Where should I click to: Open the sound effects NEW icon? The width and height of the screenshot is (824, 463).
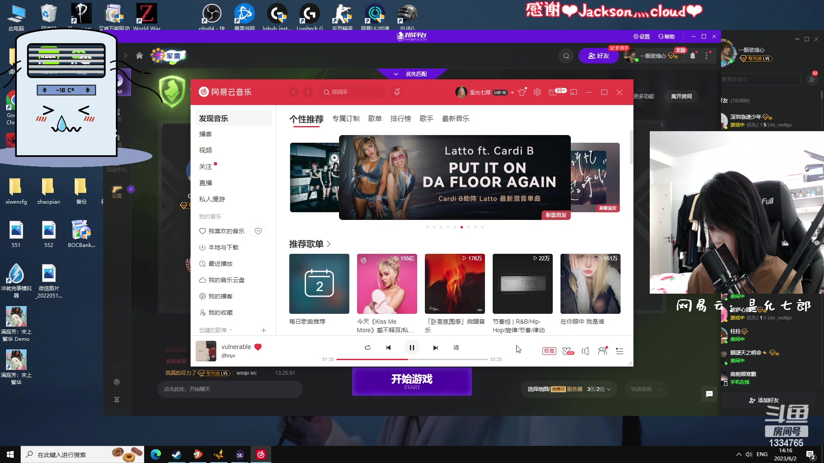568,351
